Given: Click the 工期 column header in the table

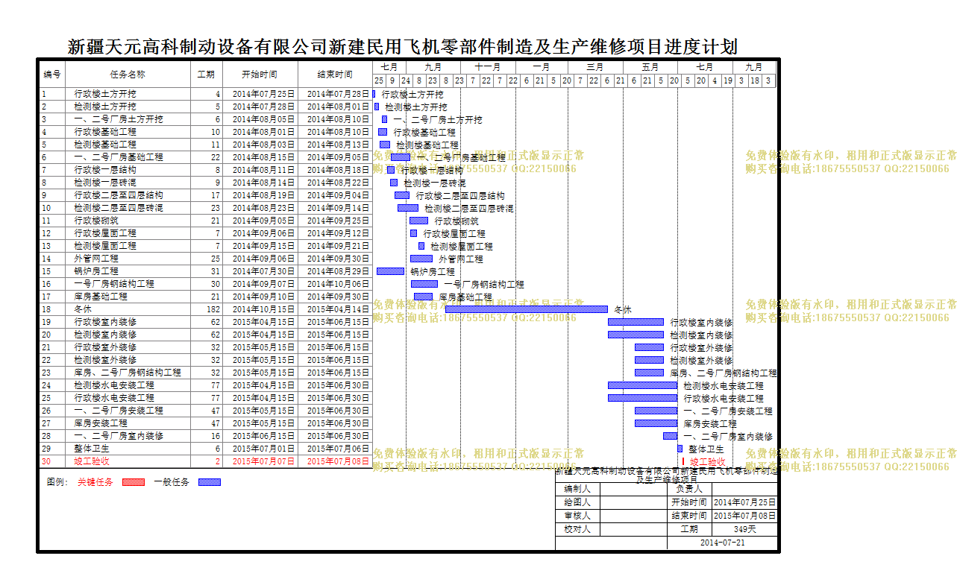Looking at the screenshot, I should 206,75.
